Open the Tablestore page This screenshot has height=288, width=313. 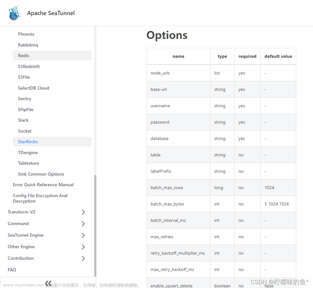coord(28,163)
